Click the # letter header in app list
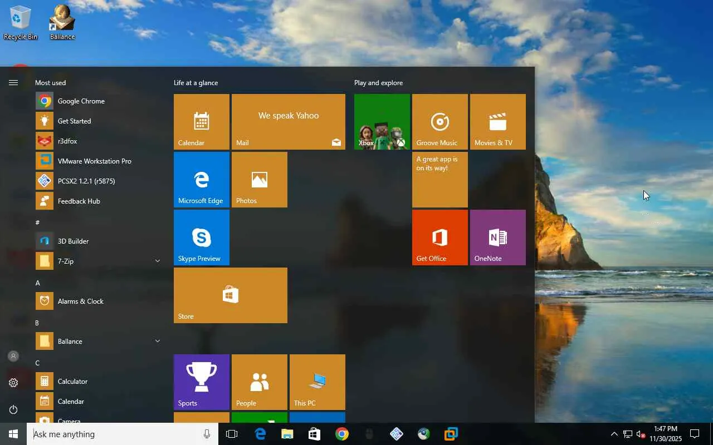Image resolution: width=713 pixels, height=445 pixels. (37, 222)
